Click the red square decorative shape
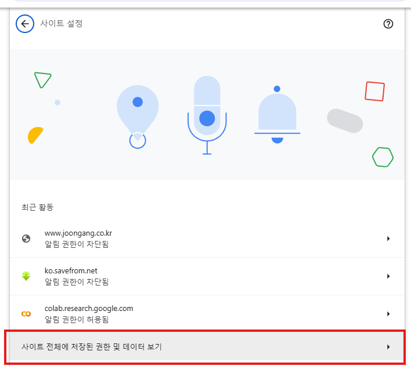This screenshot has width=411, height=366. pos(374,91)
